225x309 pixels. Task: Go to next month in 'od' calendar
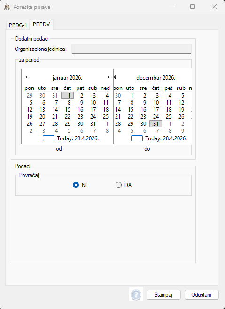[x=109, y=77]
